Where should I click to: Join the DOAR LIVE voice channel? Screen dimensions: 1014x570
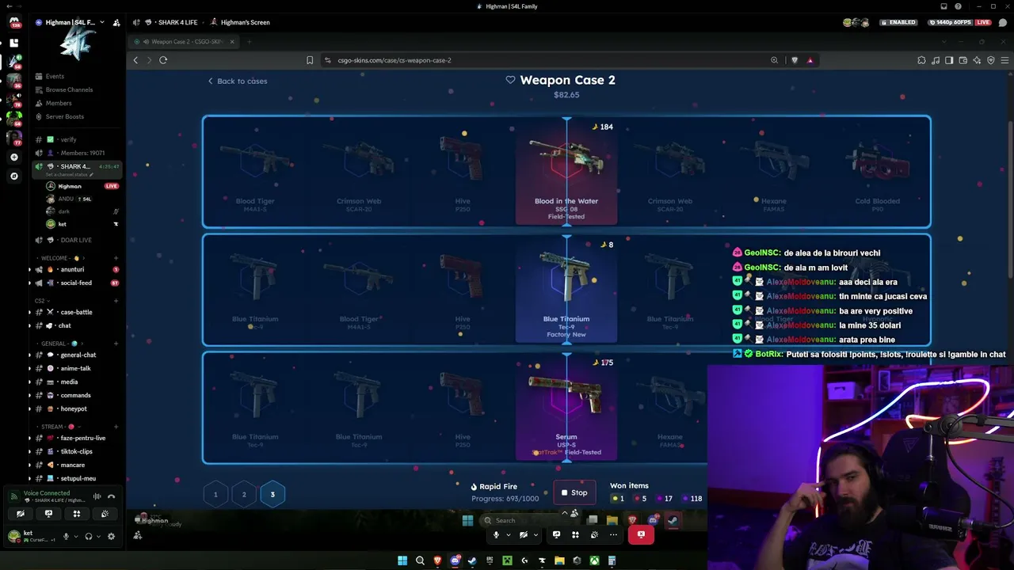coord(77,240)
